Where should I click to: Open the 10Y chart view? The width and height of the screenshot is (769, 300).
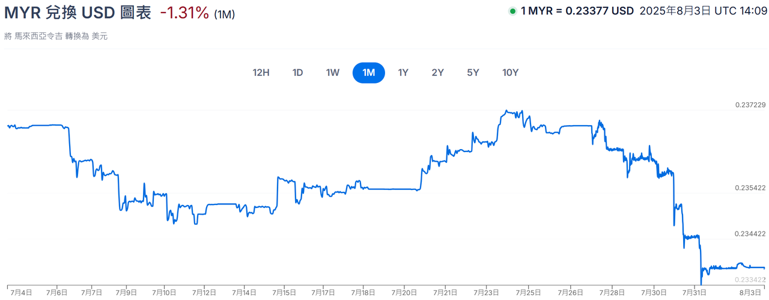[510, 73]
